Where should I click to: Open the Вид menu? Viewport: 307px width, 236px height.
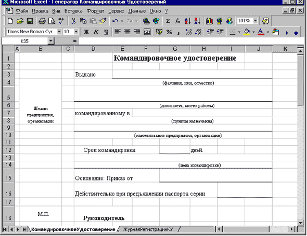point(56,11)
